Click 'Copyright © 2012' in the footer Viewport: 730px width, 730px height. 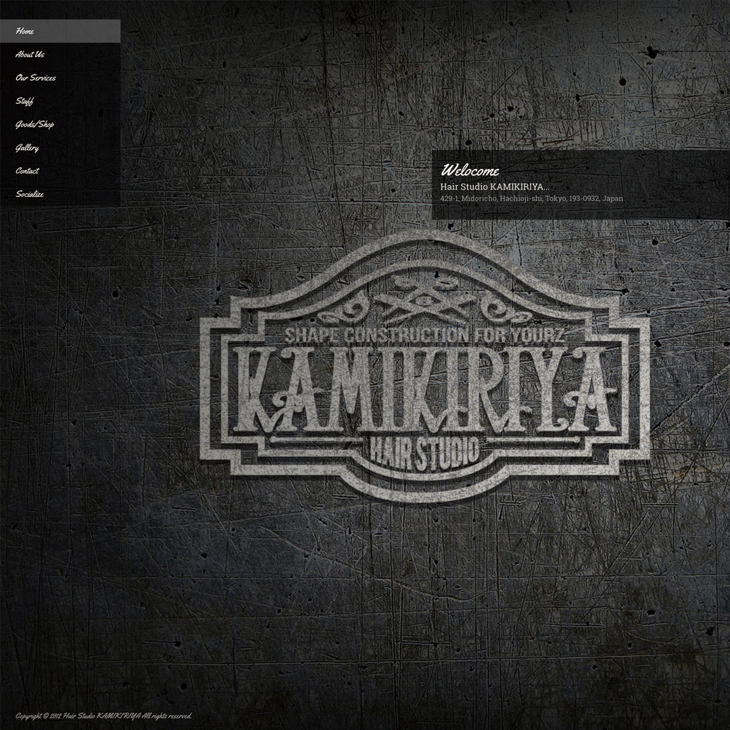(38, 716)
